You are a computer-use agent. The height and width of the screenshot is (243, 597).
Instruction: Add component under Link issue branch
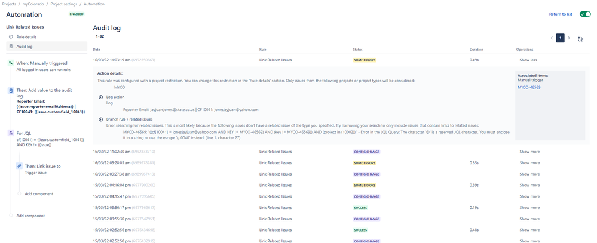click(39, 194)
